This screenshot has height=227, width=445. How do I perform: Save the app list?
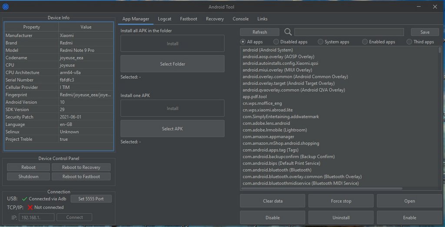tap(425, 32)
